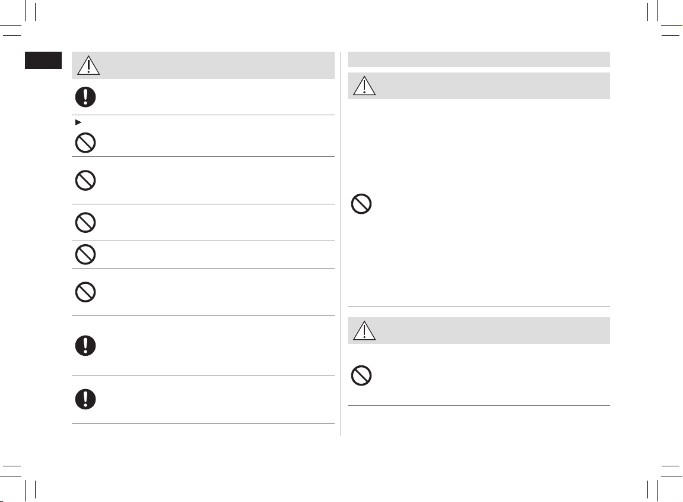Select the prohibition icon directly beneath the arrow marker
Image resolution: width=683 pixels, height=502 pixels.
pyautogui.click(x=85, y=143)
